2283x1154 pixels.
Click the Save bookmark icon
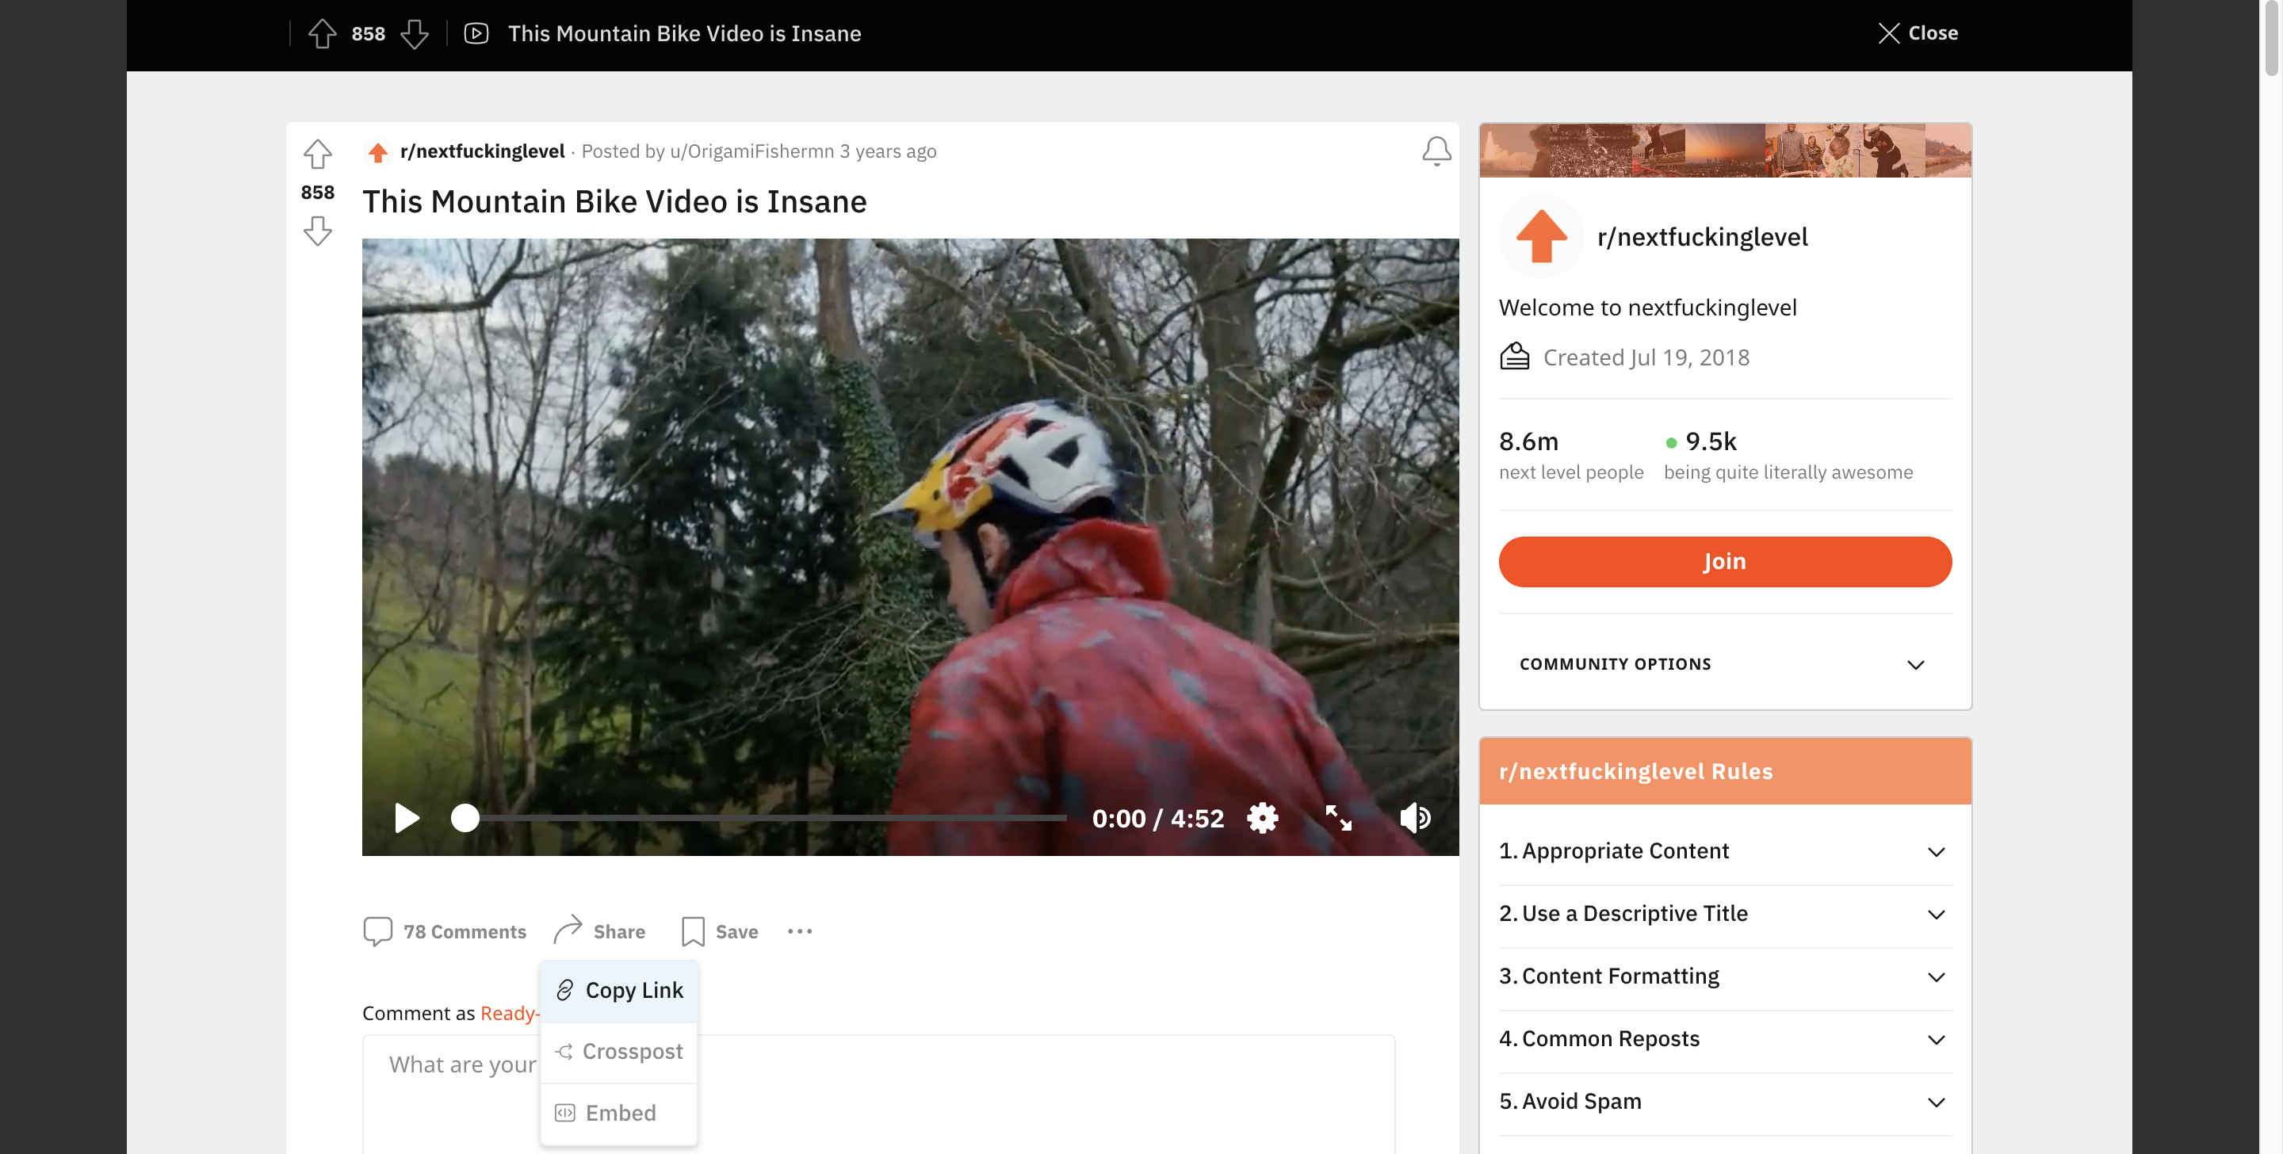(x=692, y=929)
